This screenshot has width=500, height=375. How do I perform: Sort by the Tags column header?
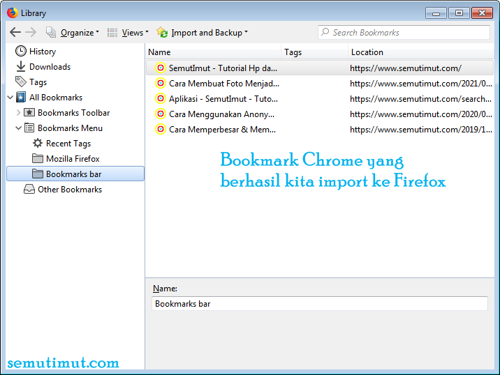314,52
